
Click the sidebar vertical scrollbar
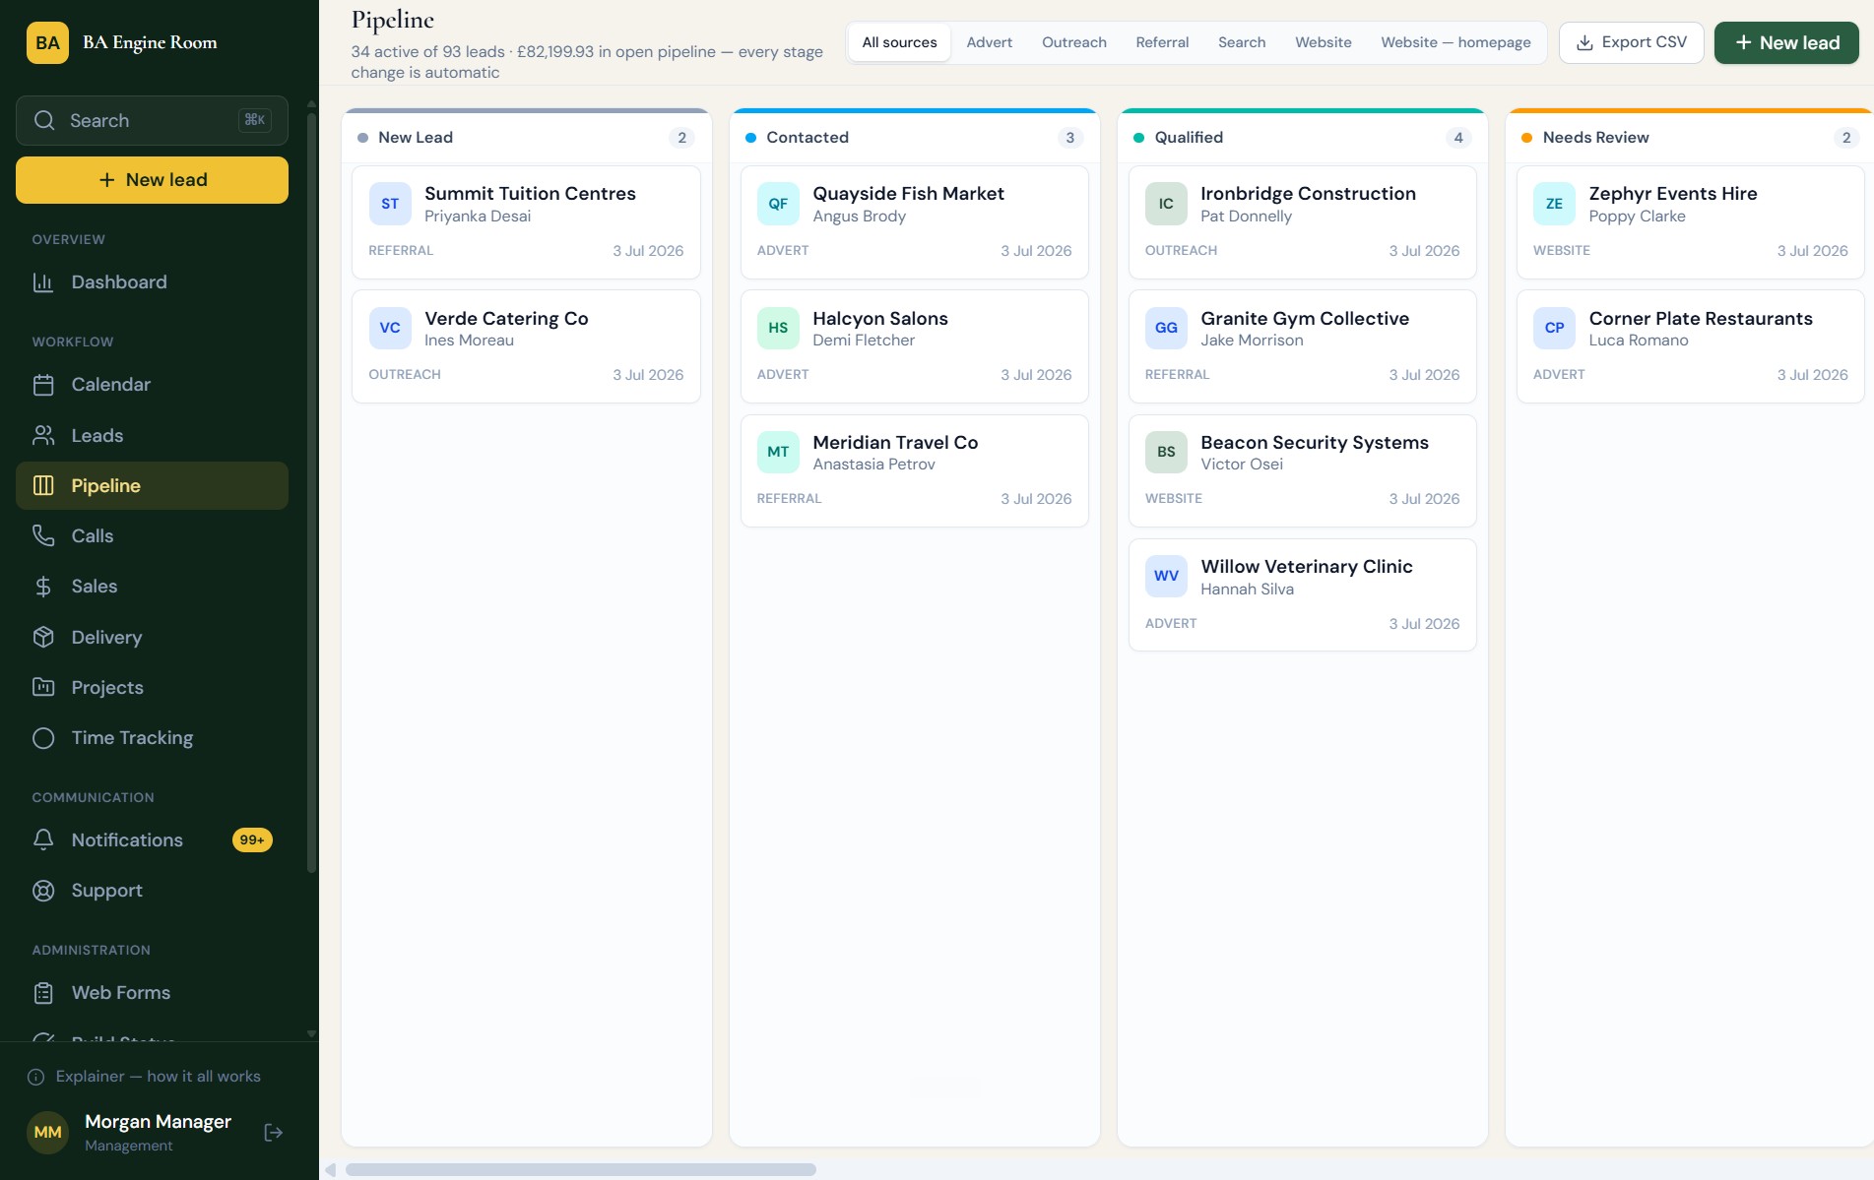point(312,492)
